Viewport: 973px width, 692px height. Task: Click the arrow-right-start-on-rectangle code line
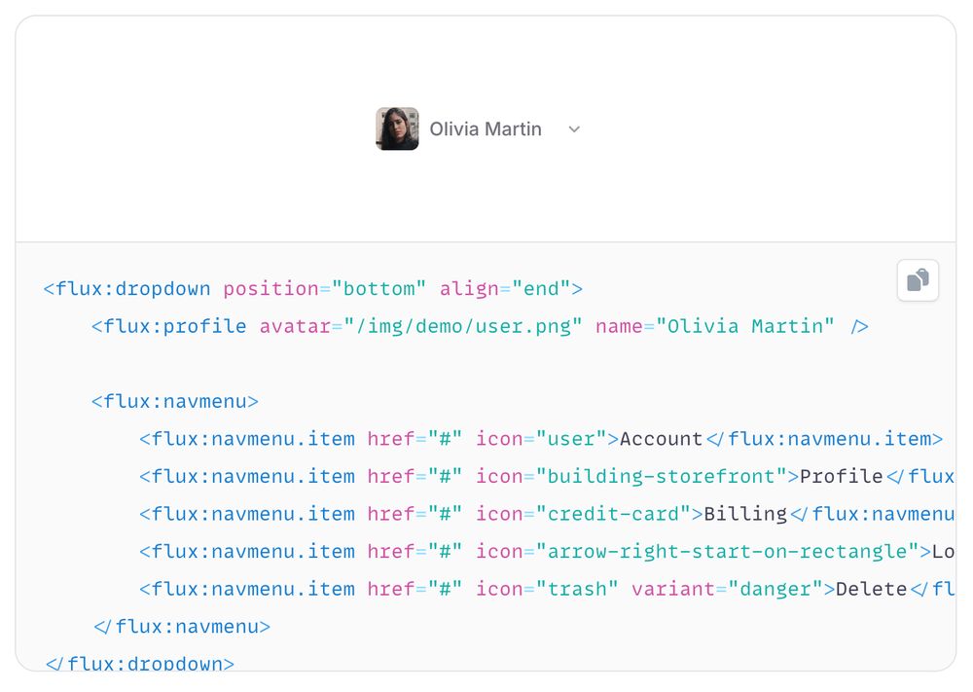tap(547, 552)
